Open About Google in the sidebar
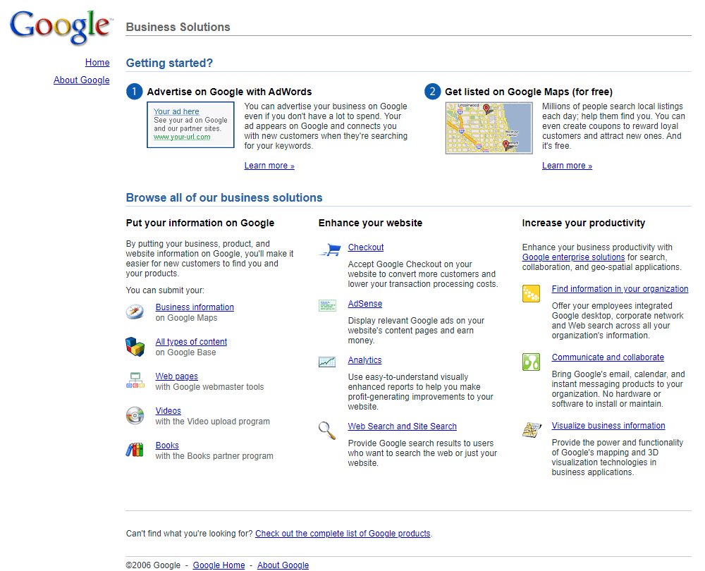 [81, 80]
